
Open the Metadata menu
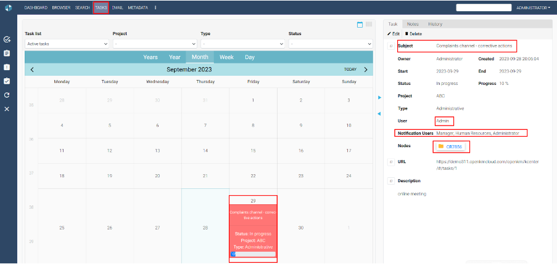pyautogui.click(x=138, y=7)
